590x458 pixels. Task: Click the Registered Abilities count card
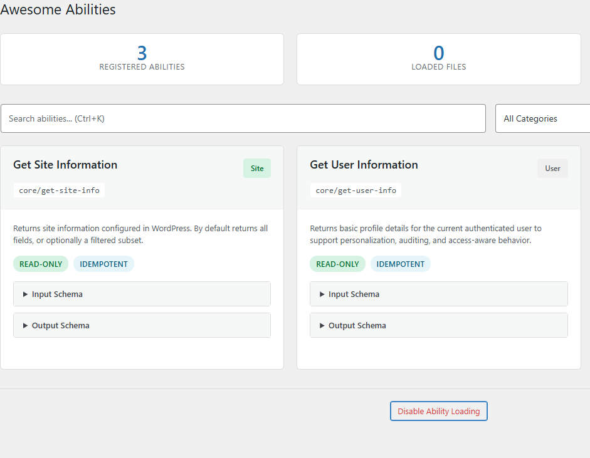click(142, 59)
